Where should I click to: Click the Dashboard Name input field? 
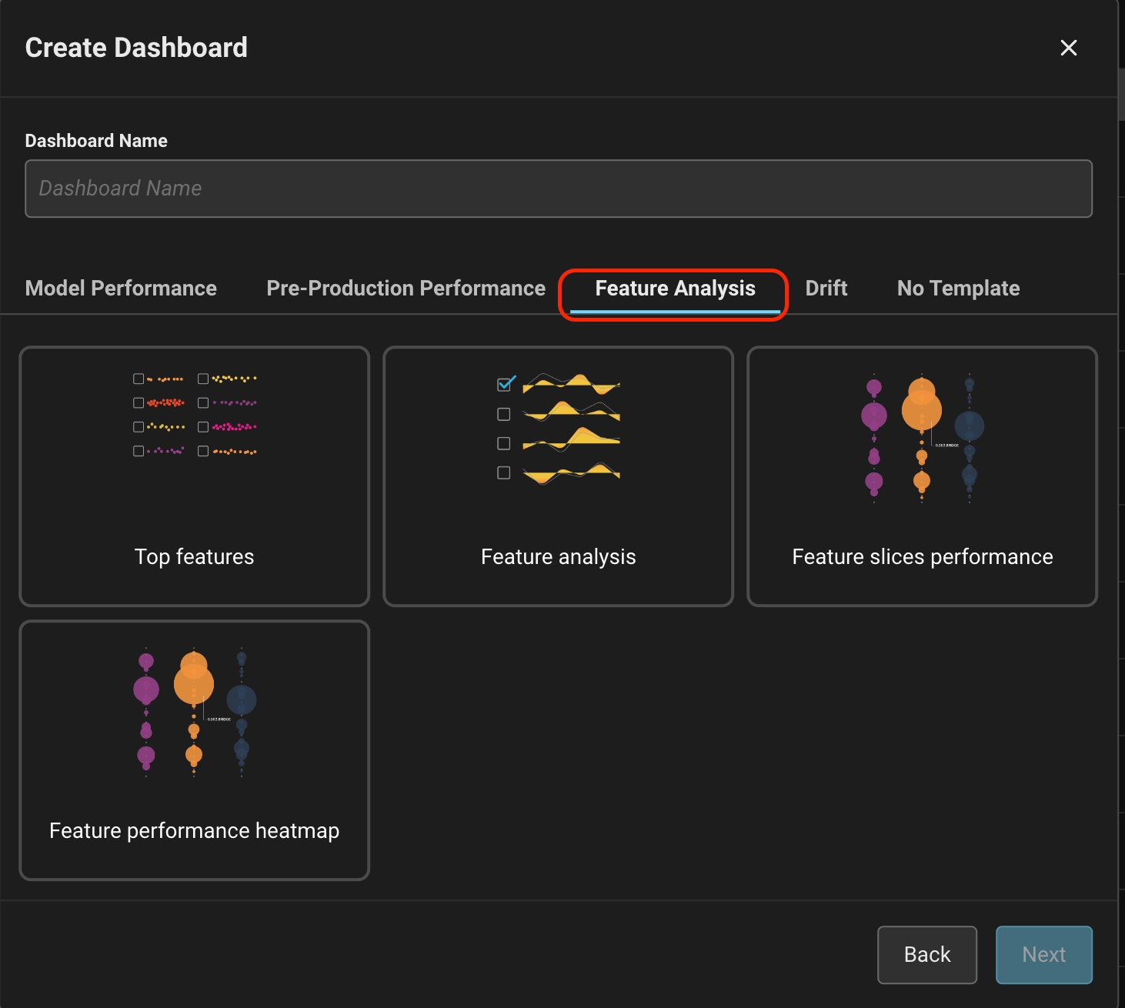[559, 189]
